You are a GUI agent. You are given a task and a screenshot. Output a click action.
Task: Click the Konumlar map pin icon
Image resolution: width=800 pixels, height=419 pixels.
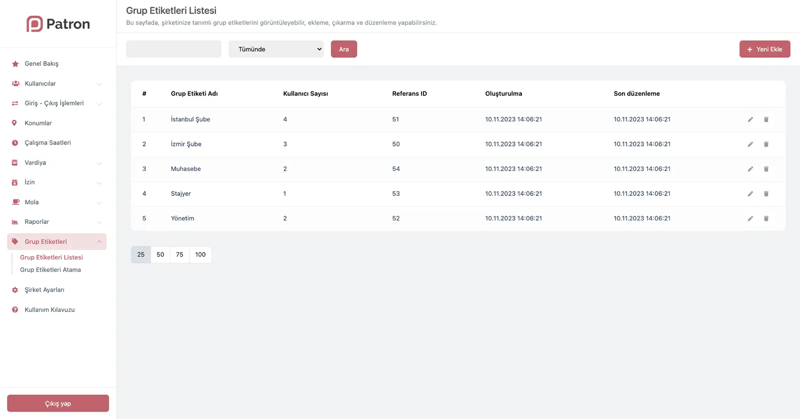[x=14, y=123]
